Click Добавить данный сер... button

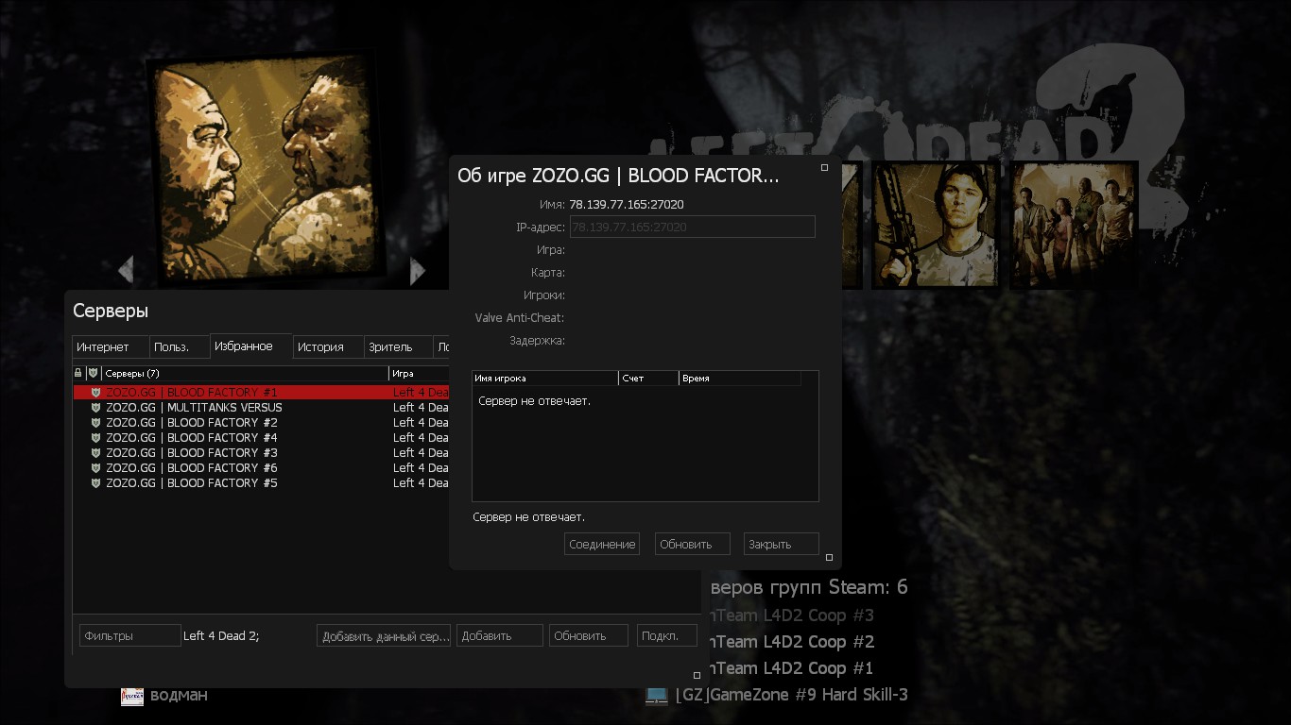(x=384, y=635)
